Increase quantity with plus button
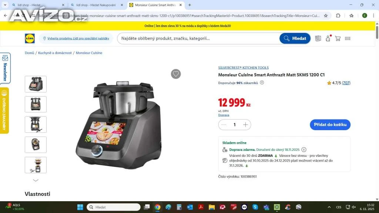Image resolution: width=379 pixels, height=213 pixels. pos(245,125)
